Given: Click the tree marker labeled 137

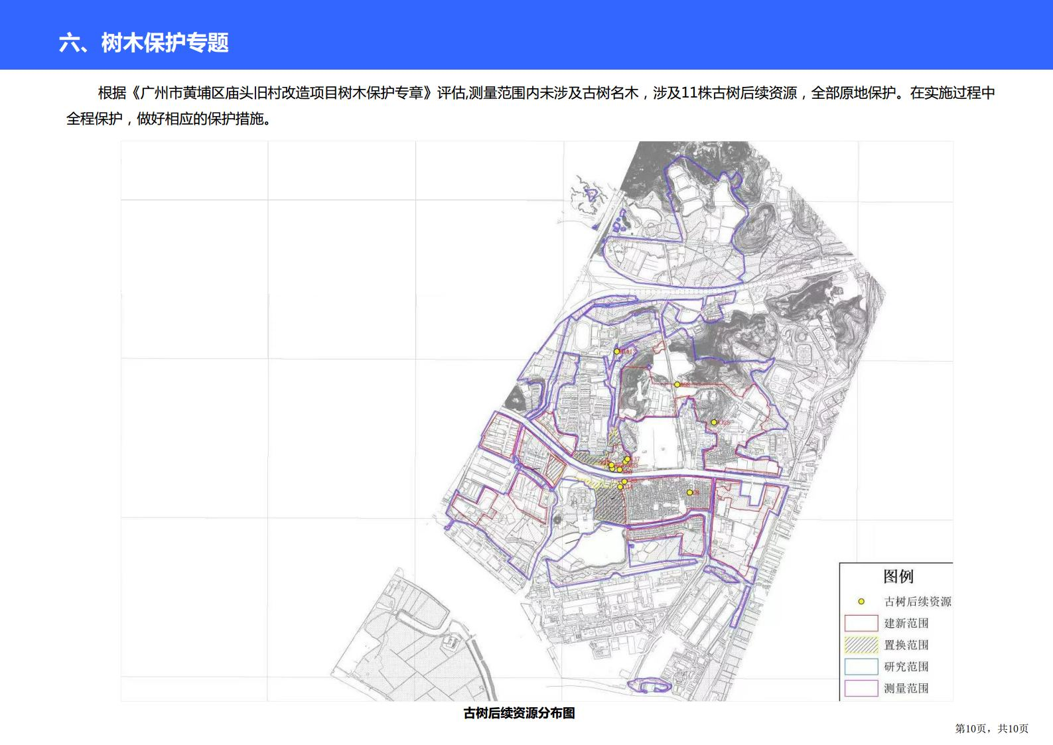Looking at the screenshot, I should tap(627, 459).
